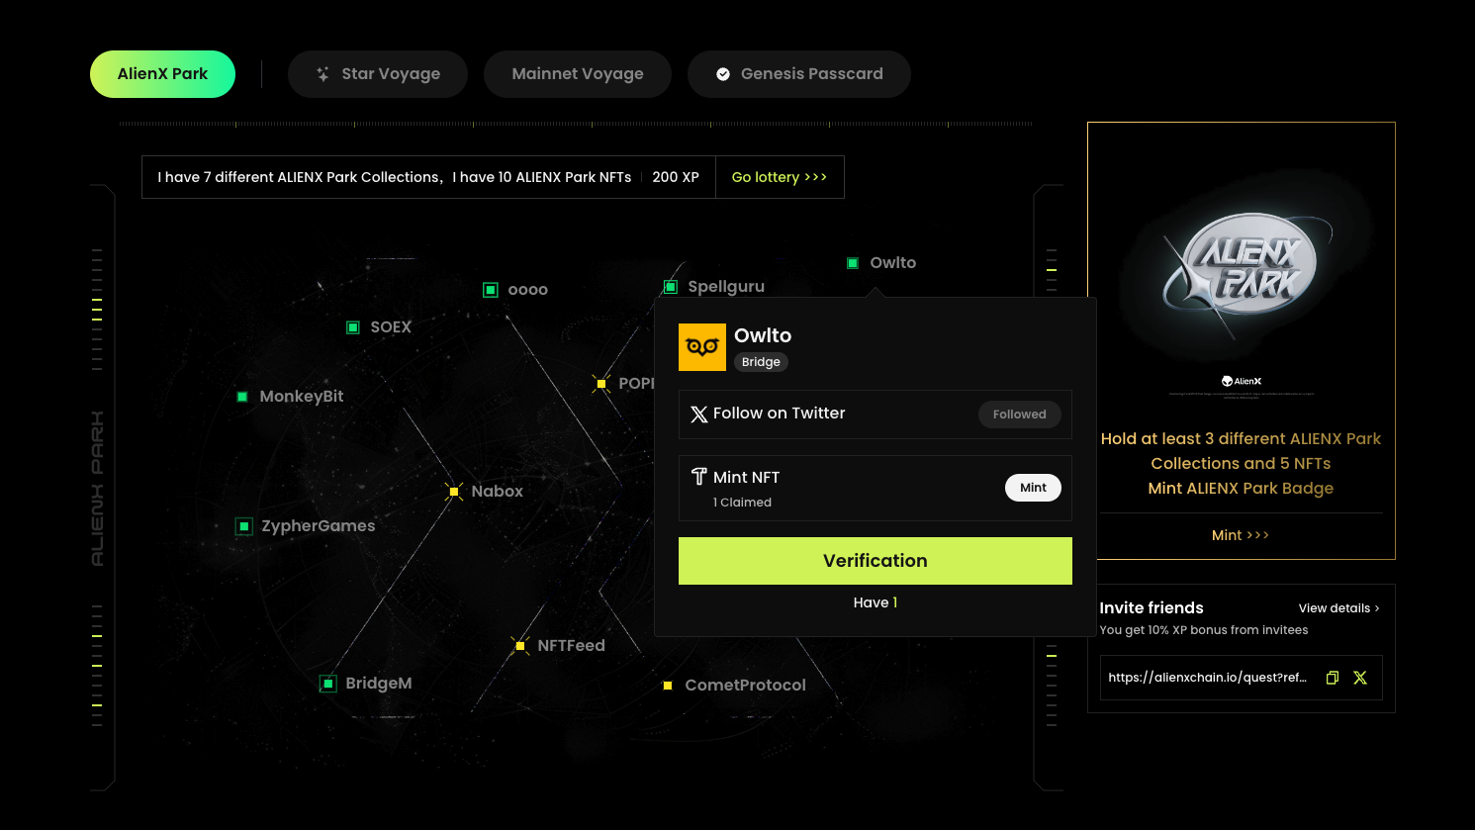Image resolution: width=1475 pixels, height=830 pixels.
Task: Select the MonkeyBit node marker
Action: (242, 397)
